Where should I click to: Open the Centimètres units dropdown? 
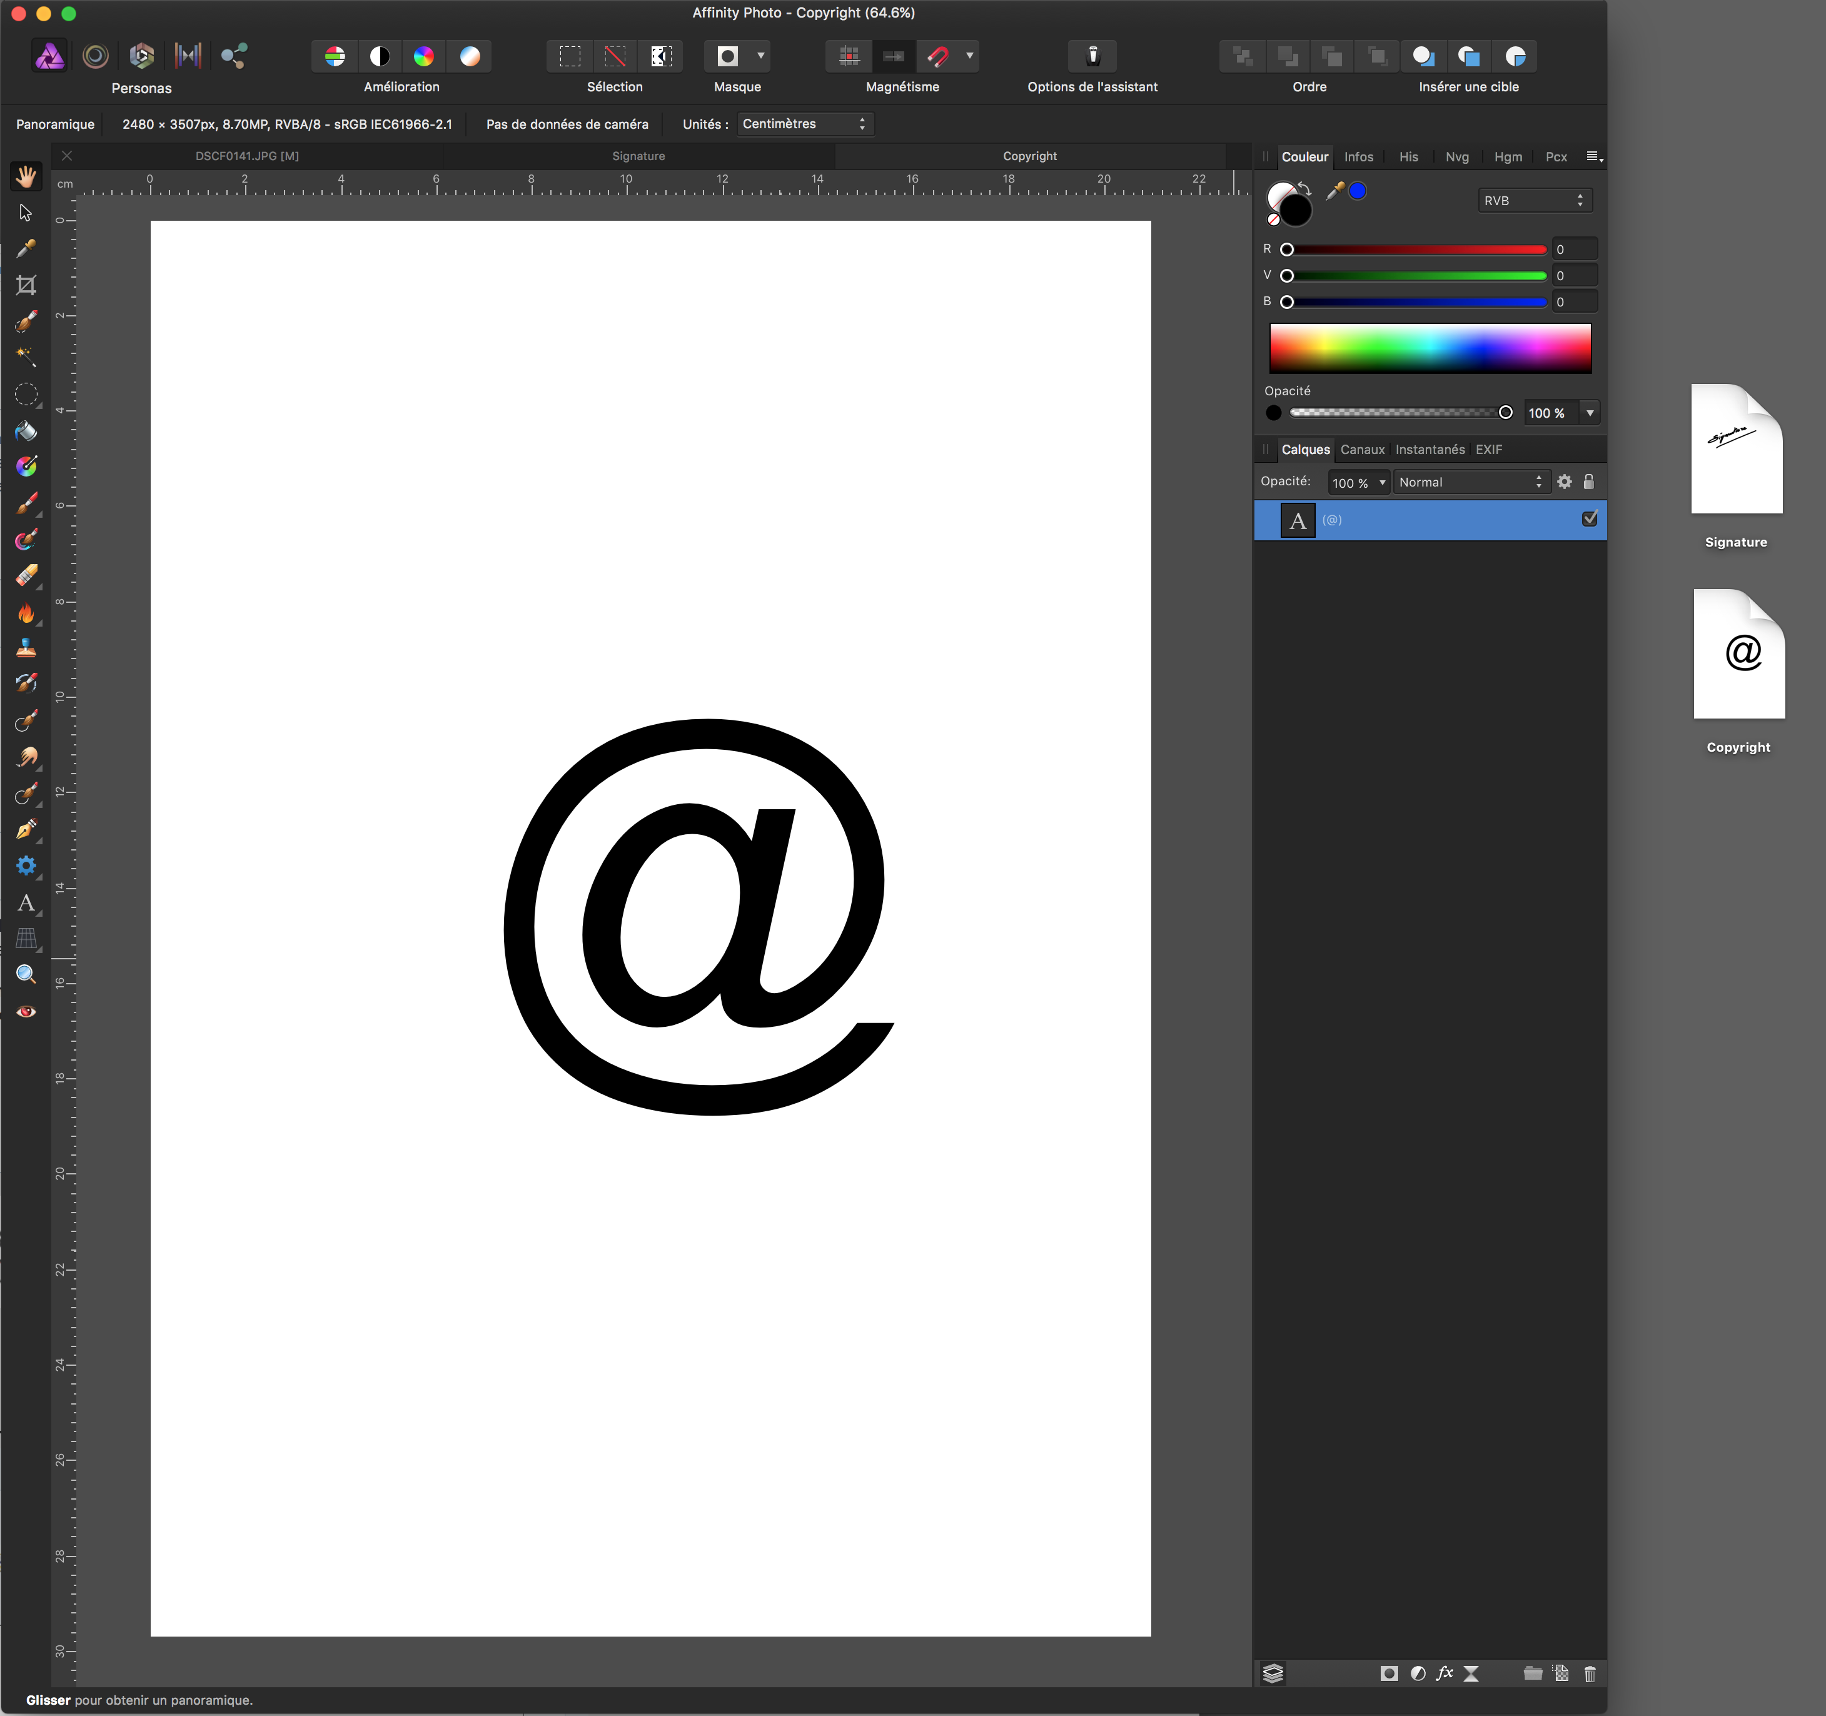click(x=805, y=124)
